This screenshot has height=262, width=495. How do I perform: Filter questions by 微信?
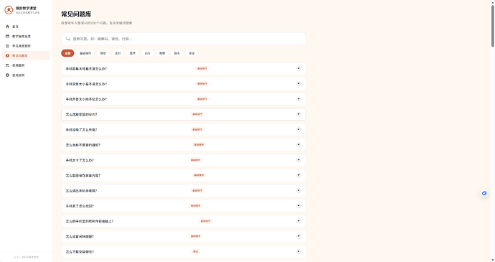click(x=103, y=53)
